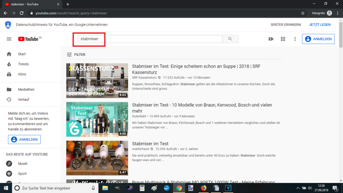
Task: Click the Chrome icon in the taskbar
Action: click(179, 188)
